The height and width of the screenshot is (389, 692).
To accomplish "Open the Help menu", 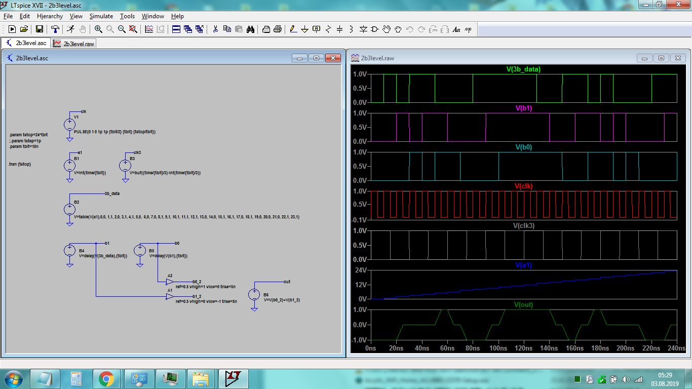I will [177, 16].
